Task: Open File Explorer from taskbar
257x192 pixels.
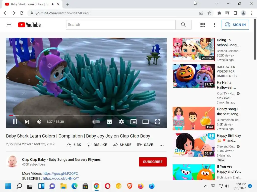Action: click(63, 186)
